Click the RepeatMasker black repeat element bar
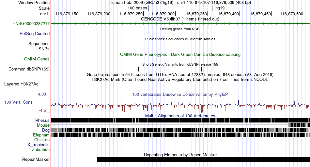The height and width of the screenshot is (167, 310). tap(203, 159)
